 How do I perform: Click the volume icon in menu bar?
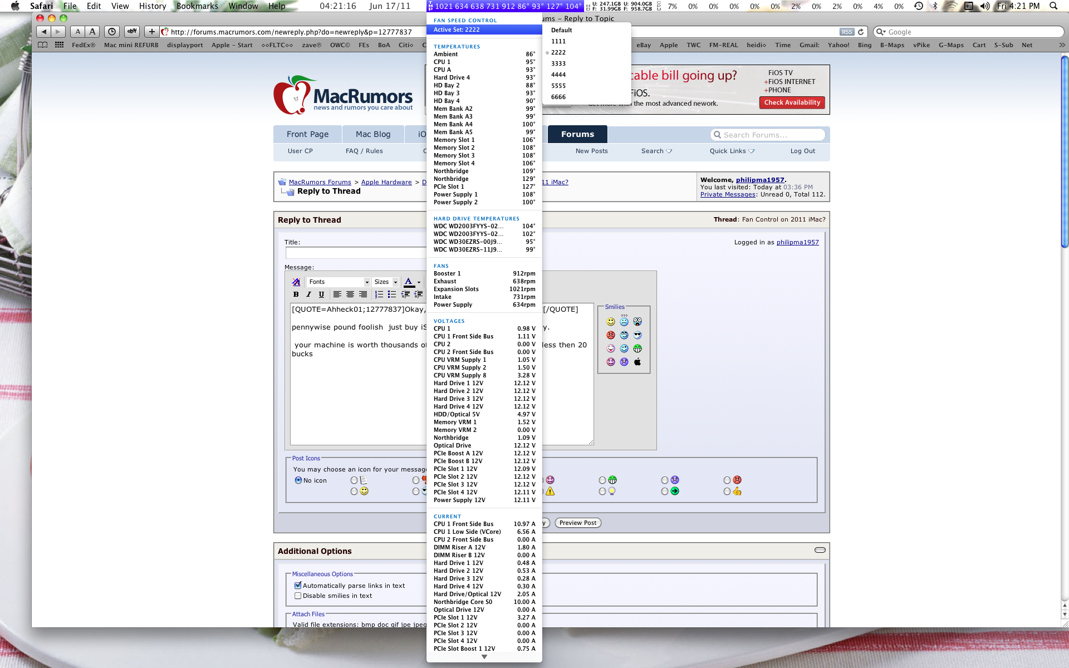pyautogui.click(x=985, y=6)
